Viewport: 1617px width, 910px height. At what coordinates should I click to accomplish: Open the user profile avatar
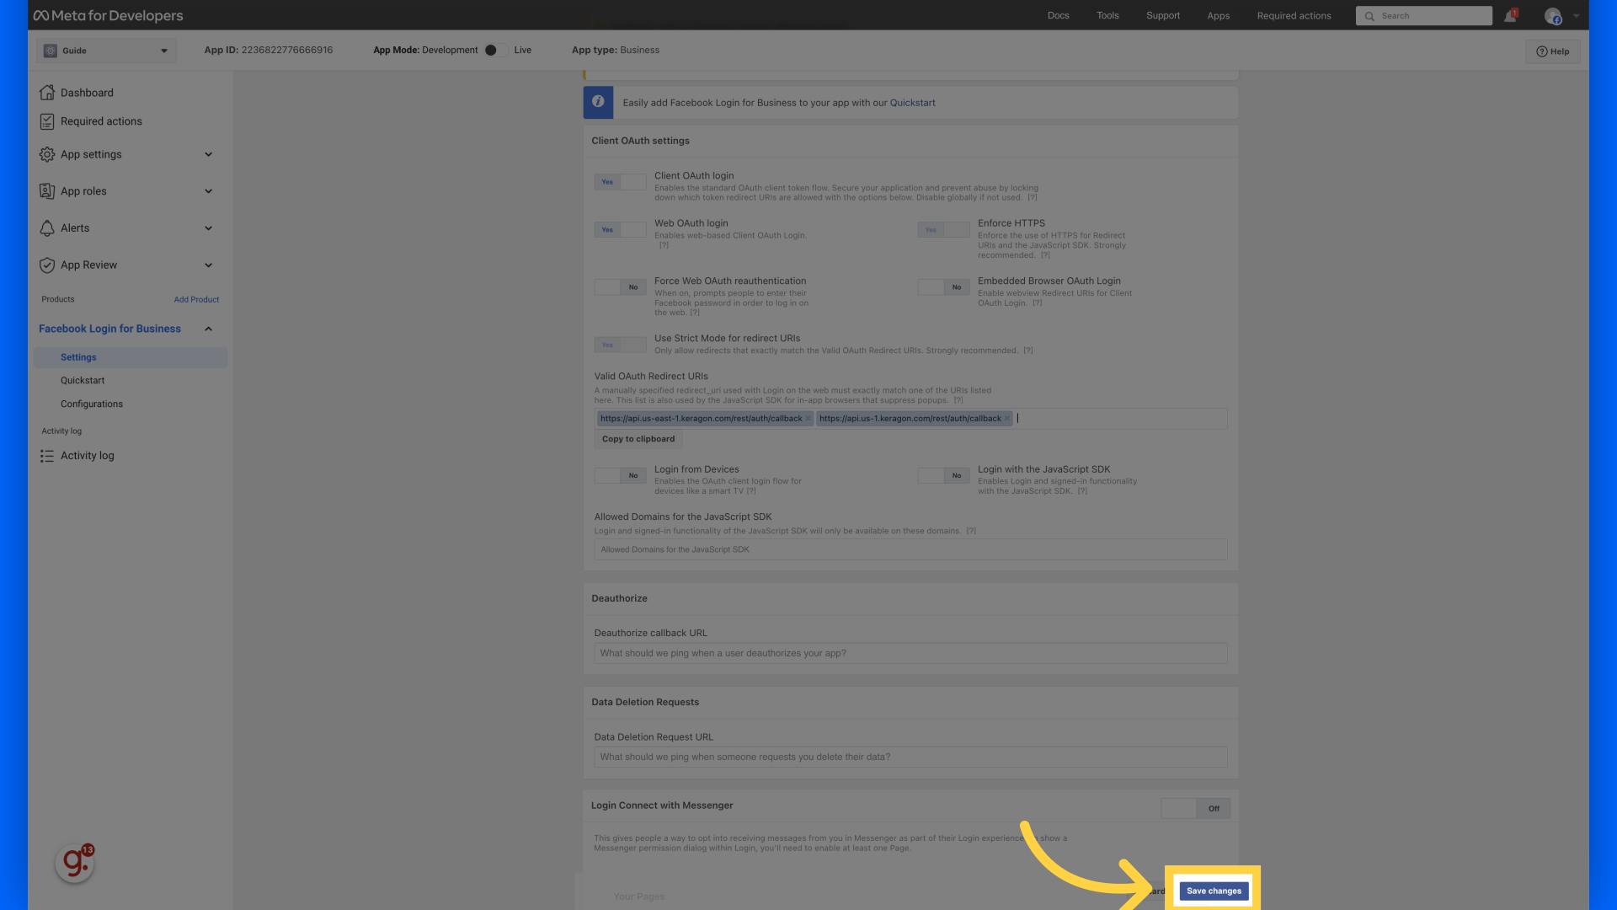click(1553, 16)
